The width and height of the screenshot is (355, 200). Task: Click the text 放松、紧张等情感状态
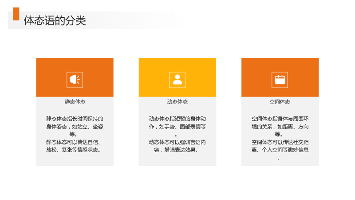pos(74,150)
